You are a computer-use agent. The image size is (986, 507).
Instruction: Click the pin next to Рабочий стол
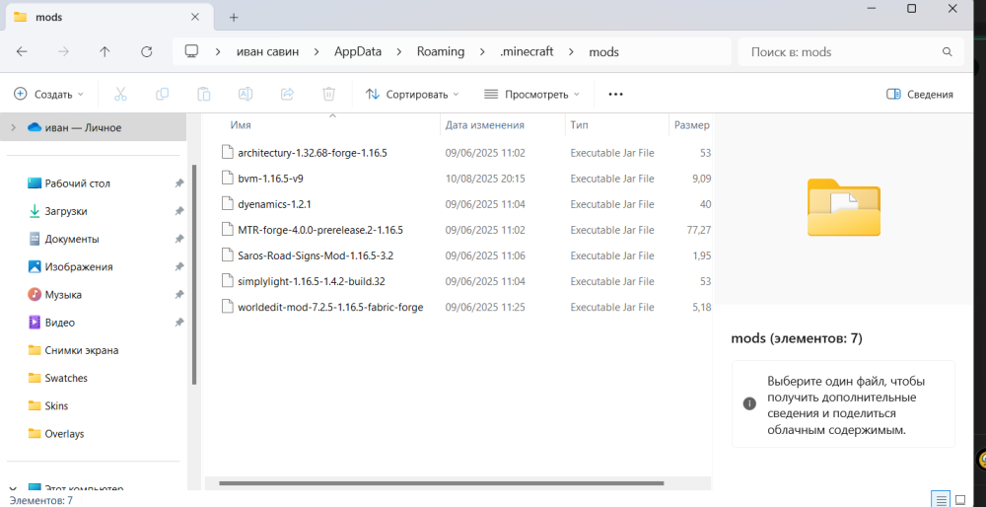point(179,183)
